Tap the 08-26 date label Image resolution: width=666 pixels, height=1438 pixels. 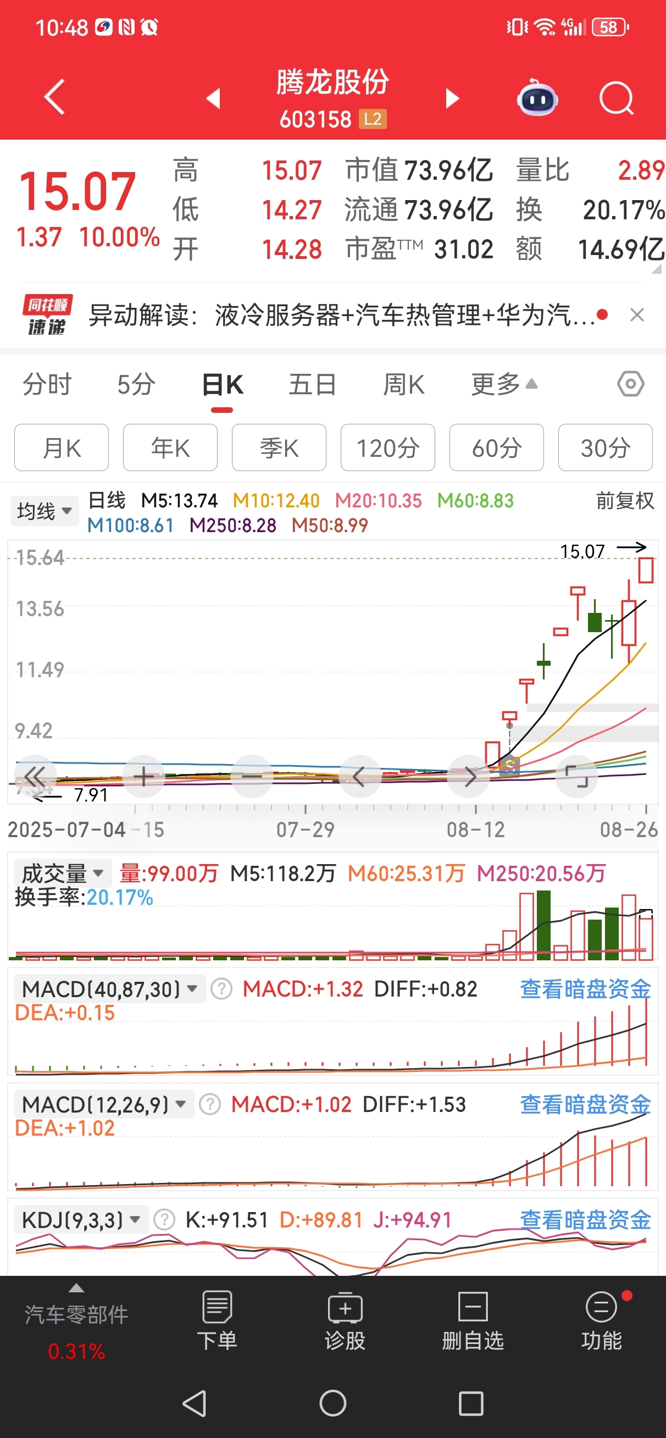[x=629, y=830]
